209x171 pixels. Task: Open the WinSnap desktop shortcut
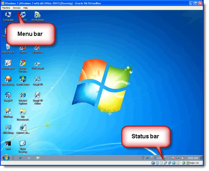click(x=8, y=113)
